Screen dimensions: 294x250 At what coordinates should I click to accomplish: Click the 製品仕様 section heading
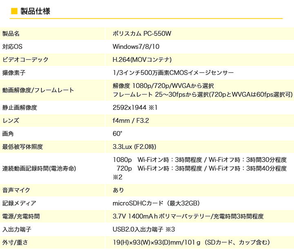click(35, 11)
